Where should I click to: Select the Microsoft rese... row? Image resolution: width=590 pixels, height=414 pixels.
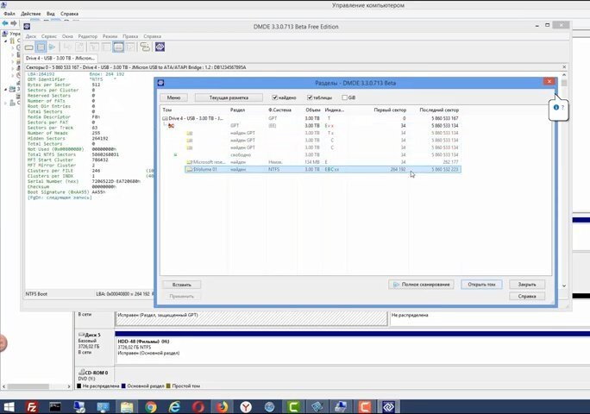tap(323, 162)
